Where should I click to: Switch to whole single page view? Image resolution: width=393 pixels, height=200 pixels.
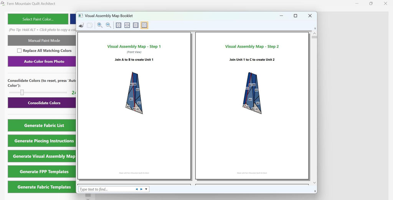click(135, 25)
